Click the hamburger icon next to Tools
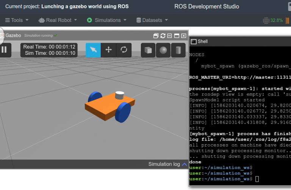The width and height of the screenshot is (291, 190). [x=8, y=20]
